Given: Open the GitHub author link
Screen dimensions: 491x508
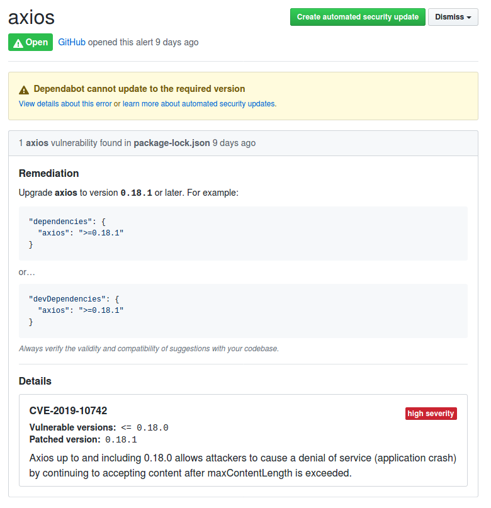Looking at the screenshot, I should (x=72, y=42).
